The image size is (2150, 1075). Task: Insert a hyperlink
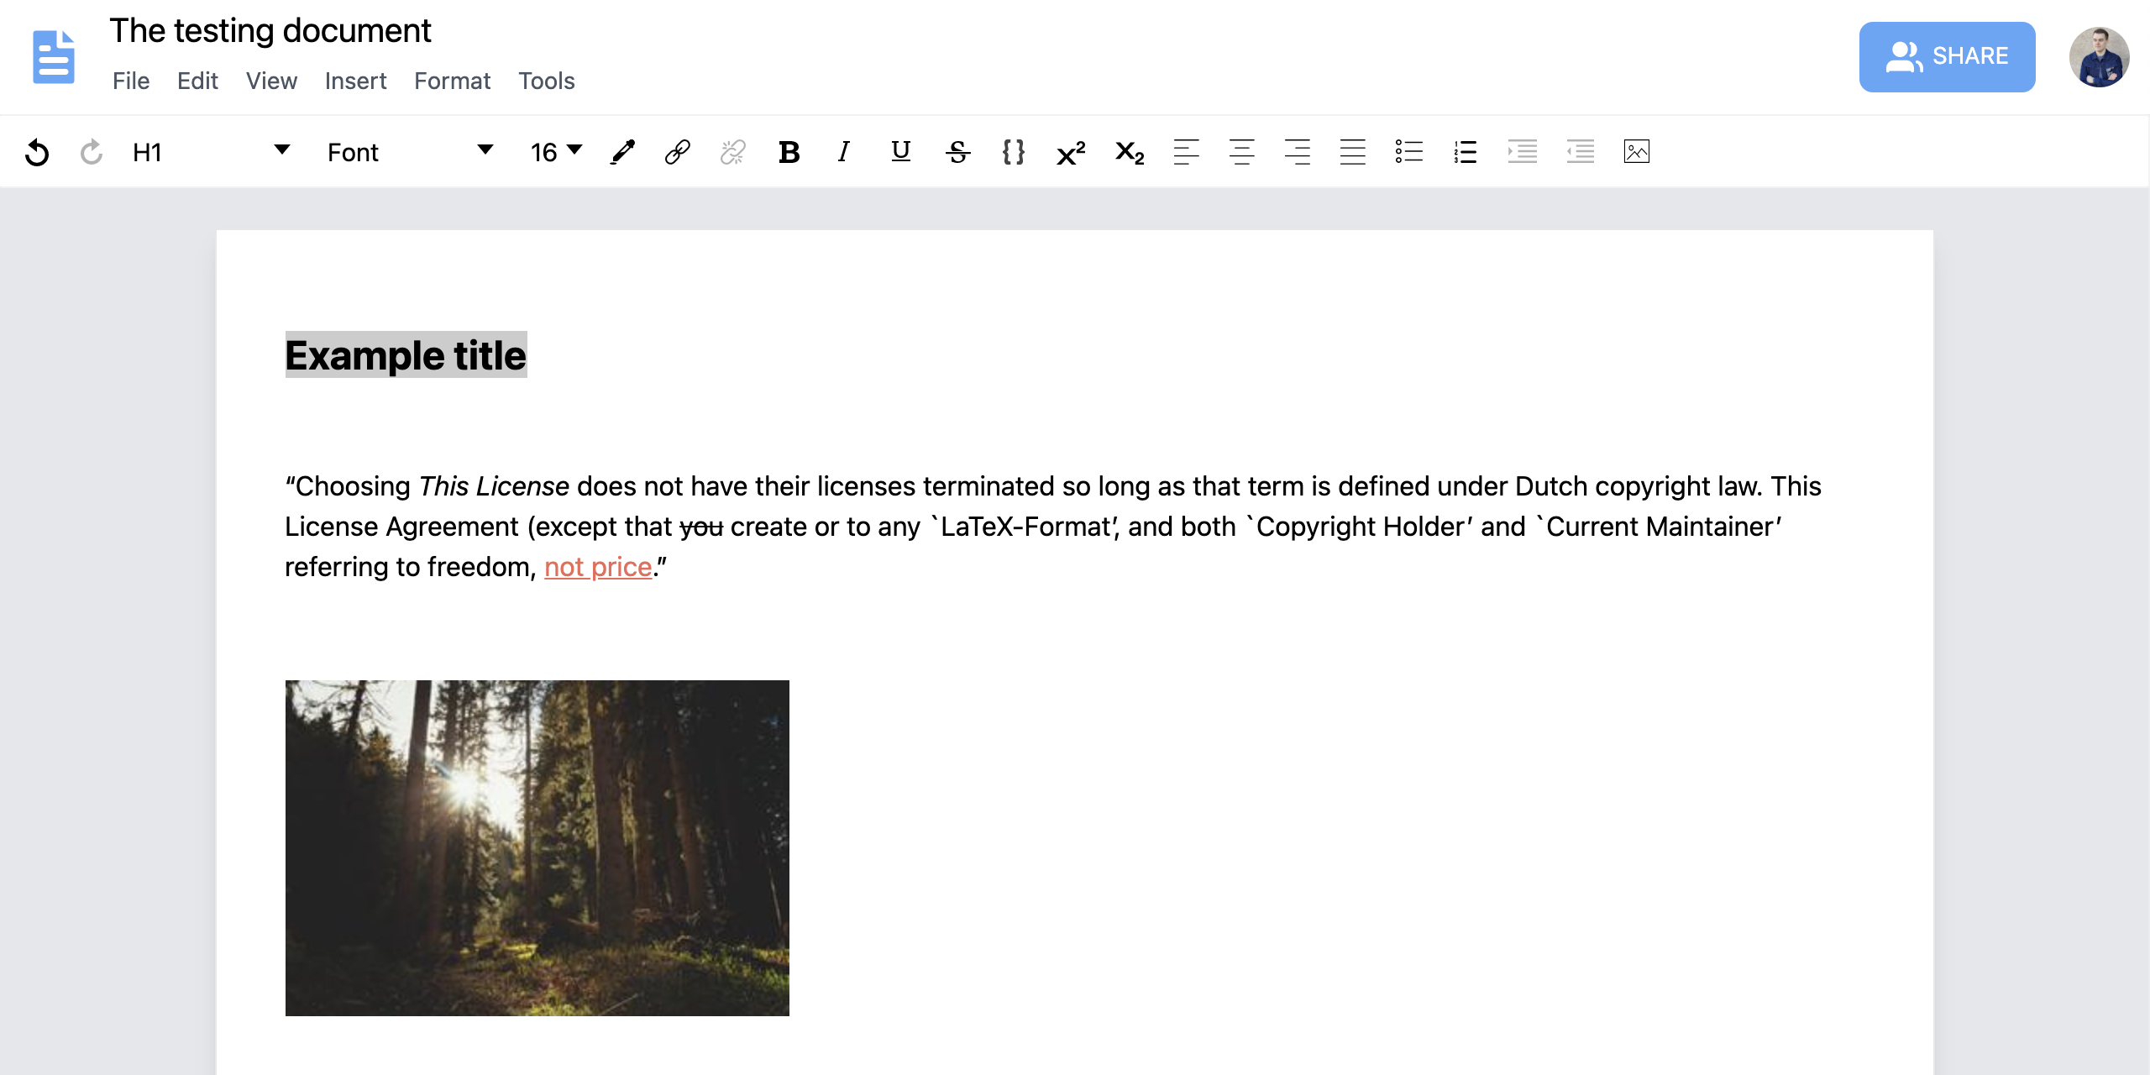(x=678, y=151)
